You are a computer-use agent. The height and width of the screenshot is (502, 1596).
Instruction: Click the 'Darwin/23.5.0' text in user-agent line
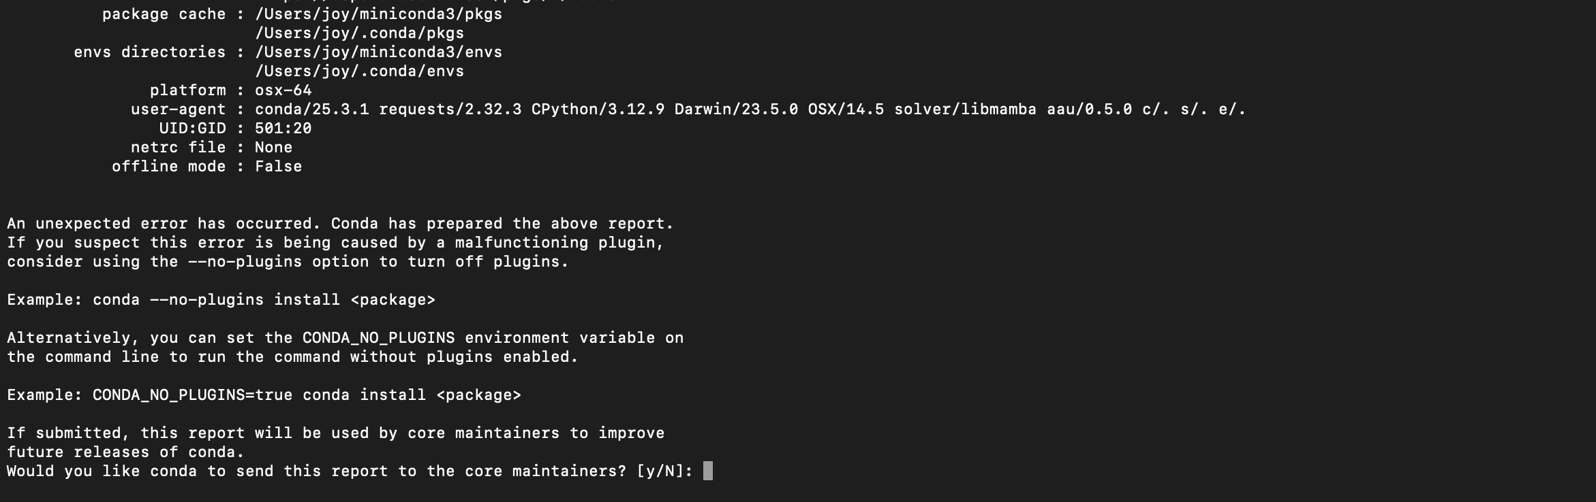point(736,110)
